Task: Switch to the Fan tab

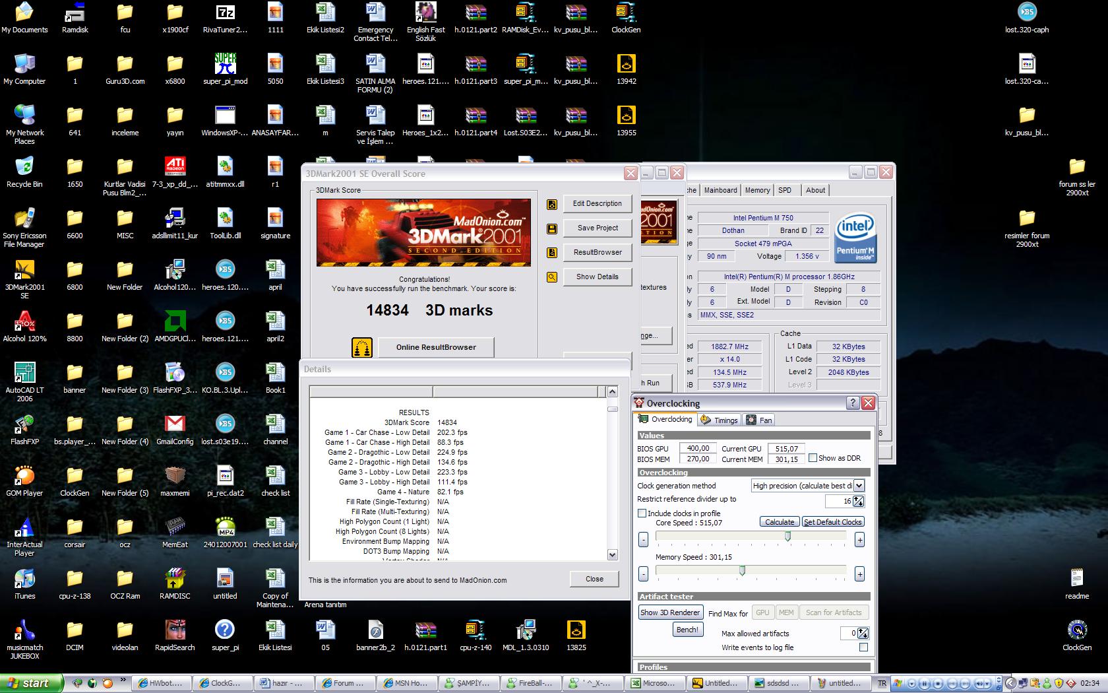Action: point(759,420)
